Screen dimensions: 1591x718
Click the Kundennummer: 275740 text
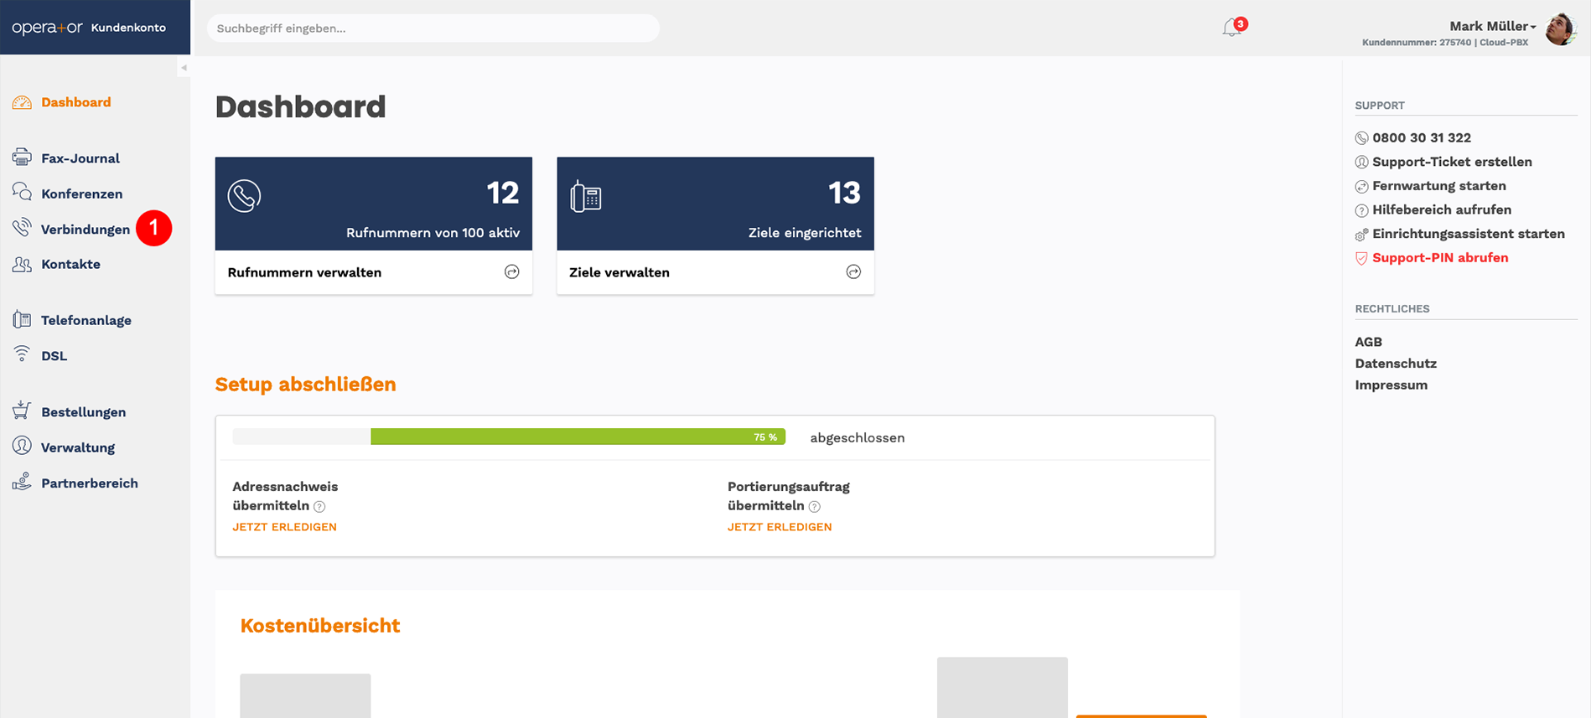click(x=1416, y=43)
